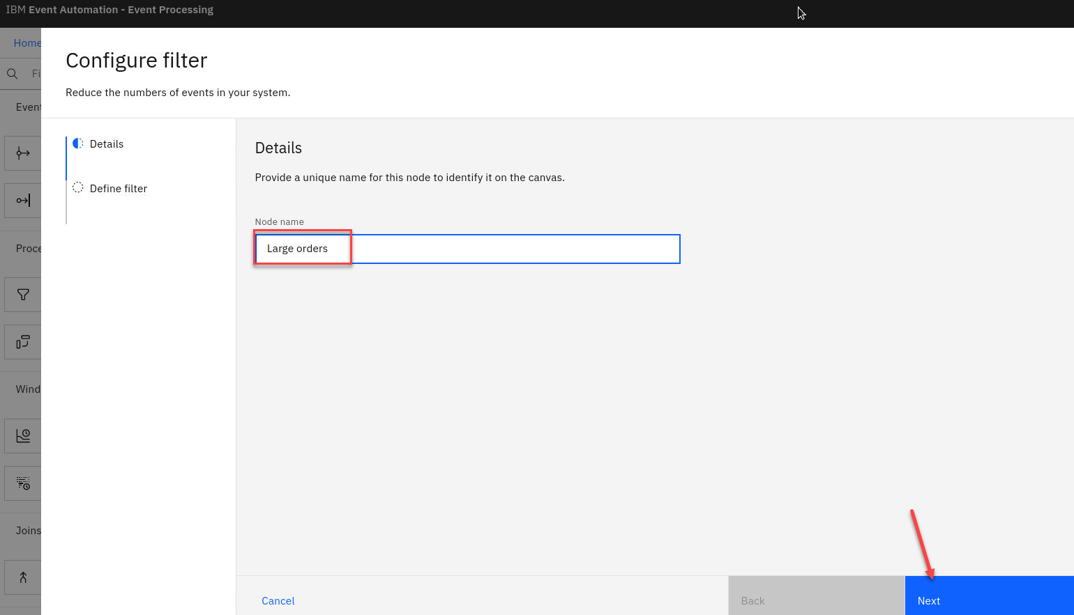Click the aggregate node icon
Viewport: 1074px width, 615px height.
[x=23, y=436]
